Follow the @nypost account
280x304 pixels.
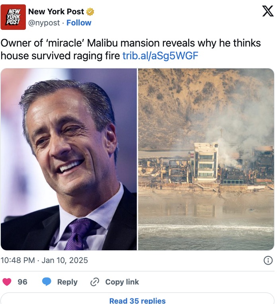tap(79, 23)
